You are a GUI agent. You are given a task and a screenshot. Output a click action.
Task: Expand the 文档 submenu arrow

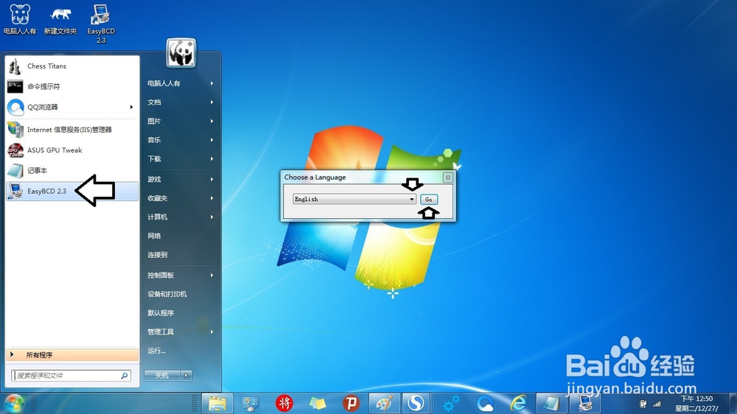point(212,102)
